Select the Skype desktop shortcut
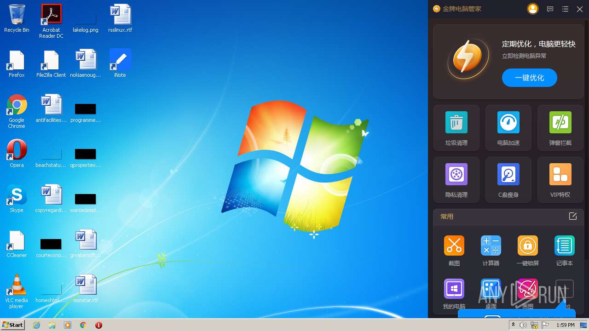Screen dimensions: 589x331 [17, 199]
